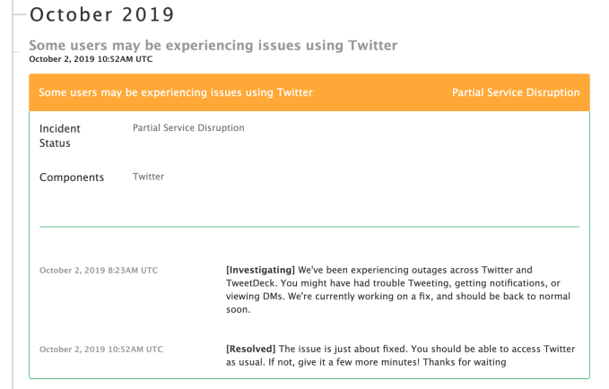This screenshot has height=389, width=609.
Task: Click the [Resolved] status tag
Action: (252, 349)
